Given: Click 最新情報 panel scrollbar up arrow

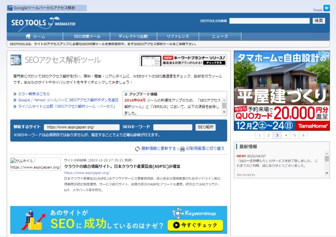Looking at the screenshot, I should [327, 153].
